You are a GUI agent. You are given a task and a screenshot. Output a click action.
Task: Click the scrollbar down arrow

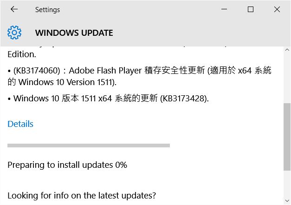287,201
